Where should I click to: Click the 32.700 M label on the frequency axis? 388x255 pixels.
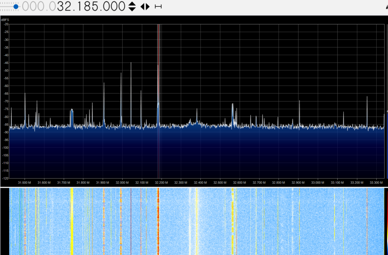pos(259,183)
